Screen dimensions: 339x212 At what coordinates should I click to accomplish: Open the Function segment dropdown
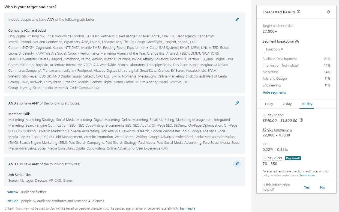(x=275, y=49)
